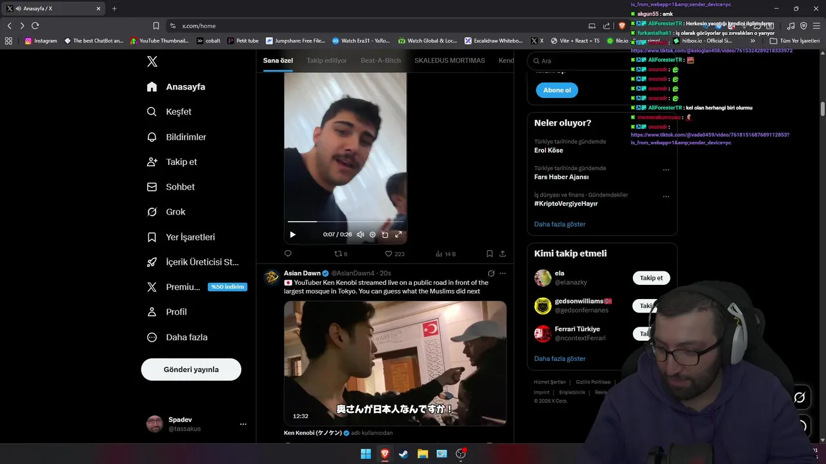Seek on the first video's progress bar
The height and width of the screenshot is (464, 826).
point(345,222)
